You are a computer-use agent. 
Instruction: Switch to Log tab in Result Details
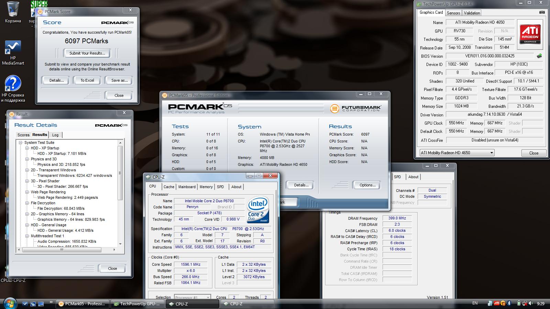point(55,135)
